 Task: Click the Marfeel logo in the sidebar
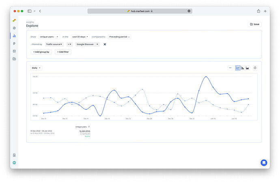point(14,20)
